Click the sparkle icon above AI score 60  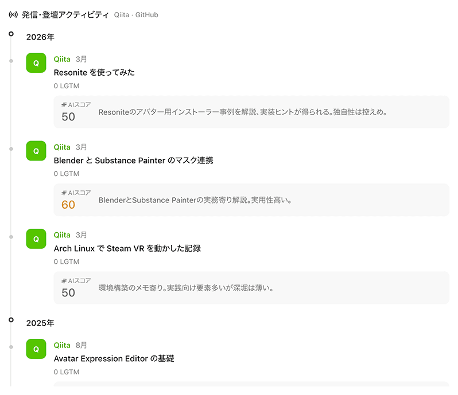pyautogui.click(x=64, y=193)
